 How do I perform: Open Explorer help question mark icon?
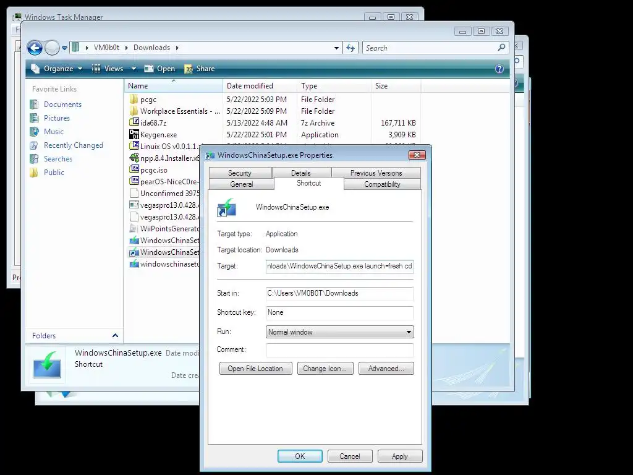tap(499, 69)
